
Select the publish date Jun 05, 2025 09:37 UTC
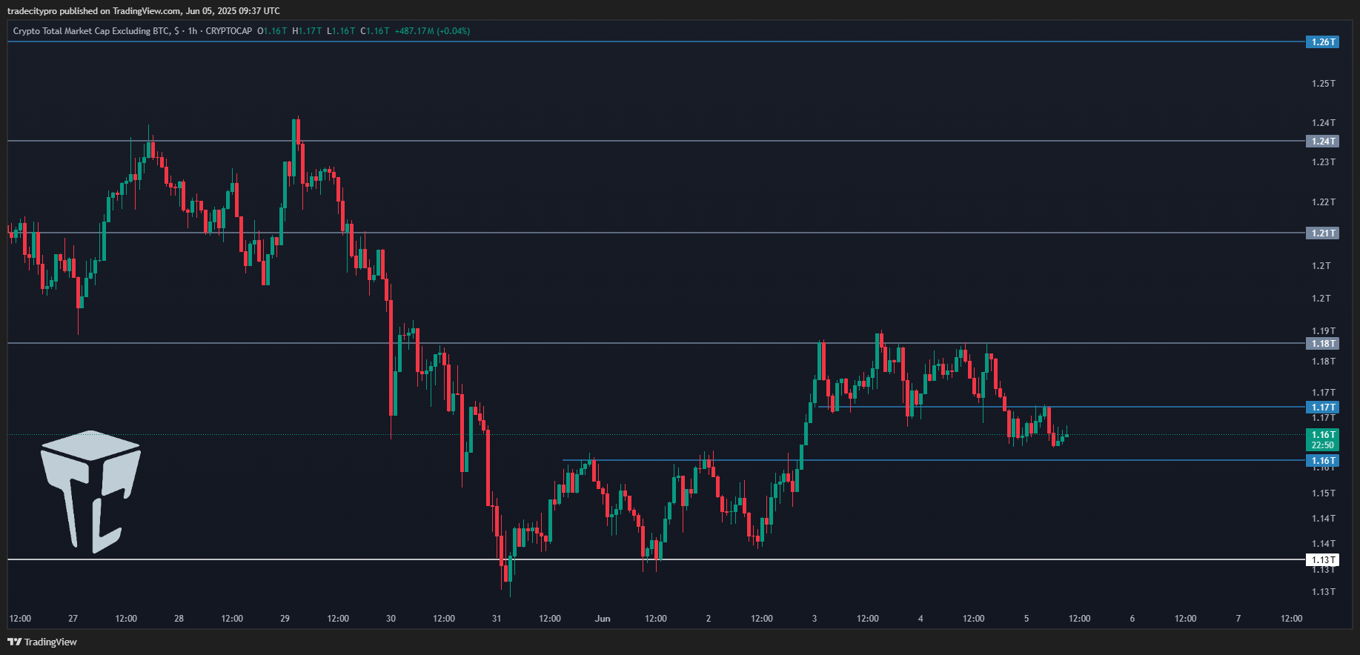pyautogui.click(x=233, y=11)
